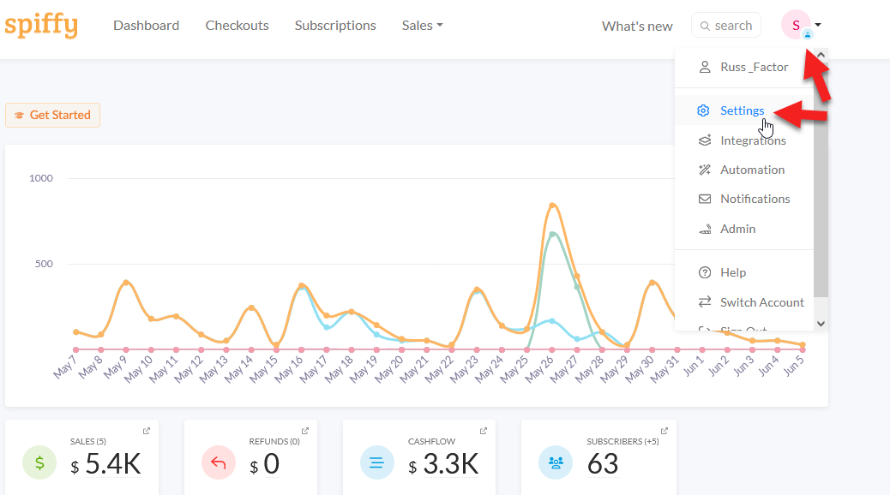This screenshot has height=495, width=890.
Task: Click the May 9 x-axis label
Action: click(115, 367)
